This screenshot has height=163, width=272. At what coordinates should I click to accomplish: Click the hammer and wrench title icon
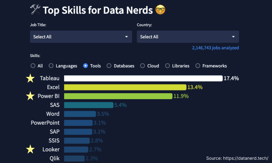tap(35, 10)
